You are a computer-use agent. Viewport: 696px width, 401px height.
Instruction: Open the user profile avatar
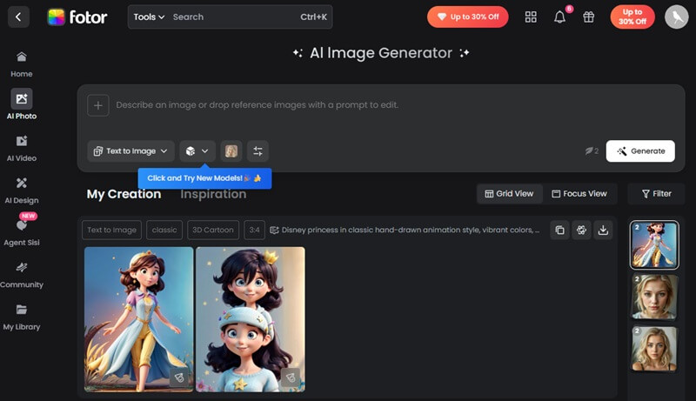pos(676,17)
